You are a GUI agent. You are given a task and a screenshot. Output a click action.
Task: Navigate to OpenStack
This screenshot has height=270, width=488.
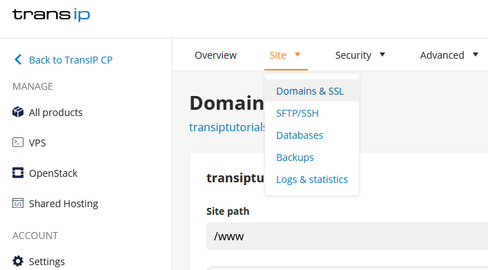click(53, 173)
